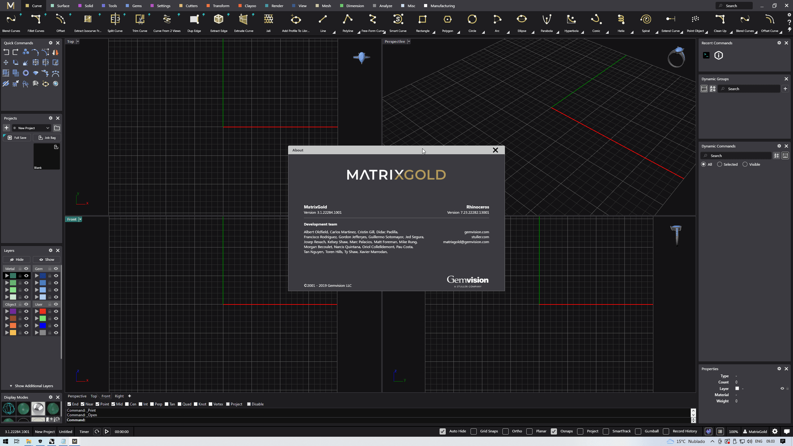Click the red User layer swatch
Viewport: 793px width, 446px height.
point(43,311)
